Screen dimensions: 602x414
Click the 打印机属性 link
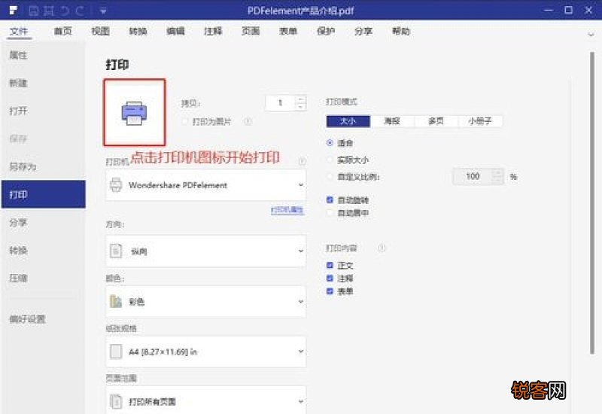pos(287,210)
